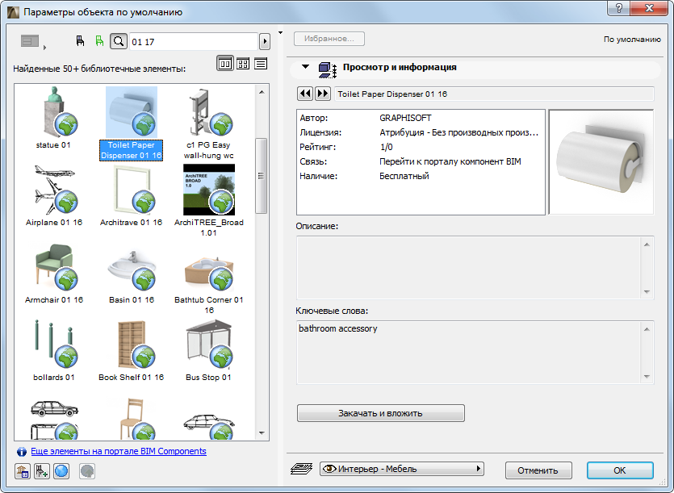Click the Описание text area
The width and height of the screenshot is (674, 493).
click(469, 268)
